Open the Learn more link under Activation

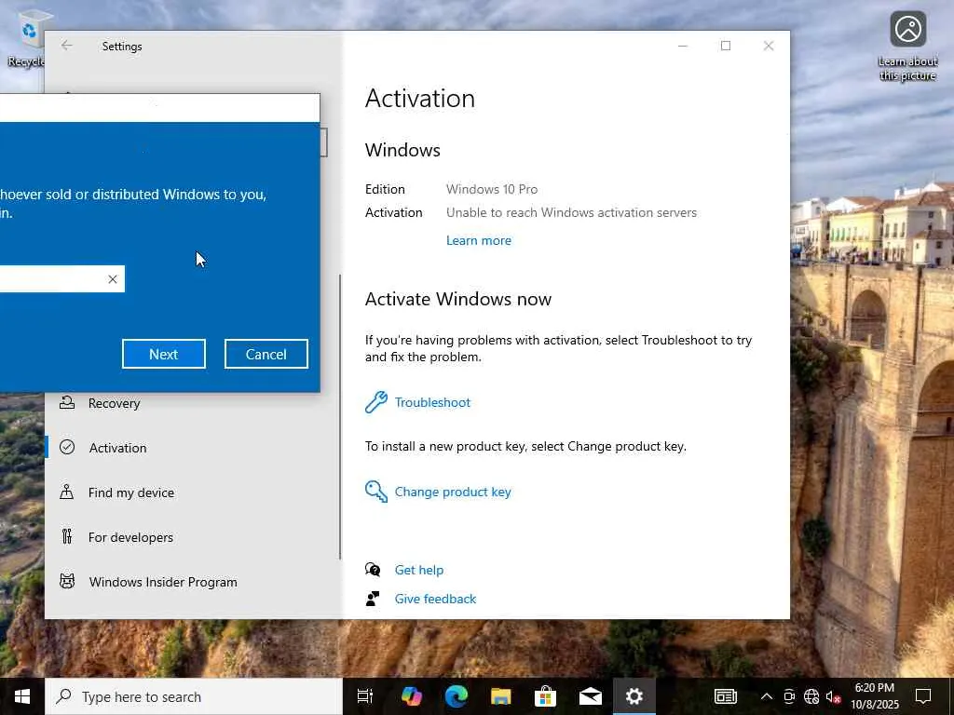click(478, 240)
